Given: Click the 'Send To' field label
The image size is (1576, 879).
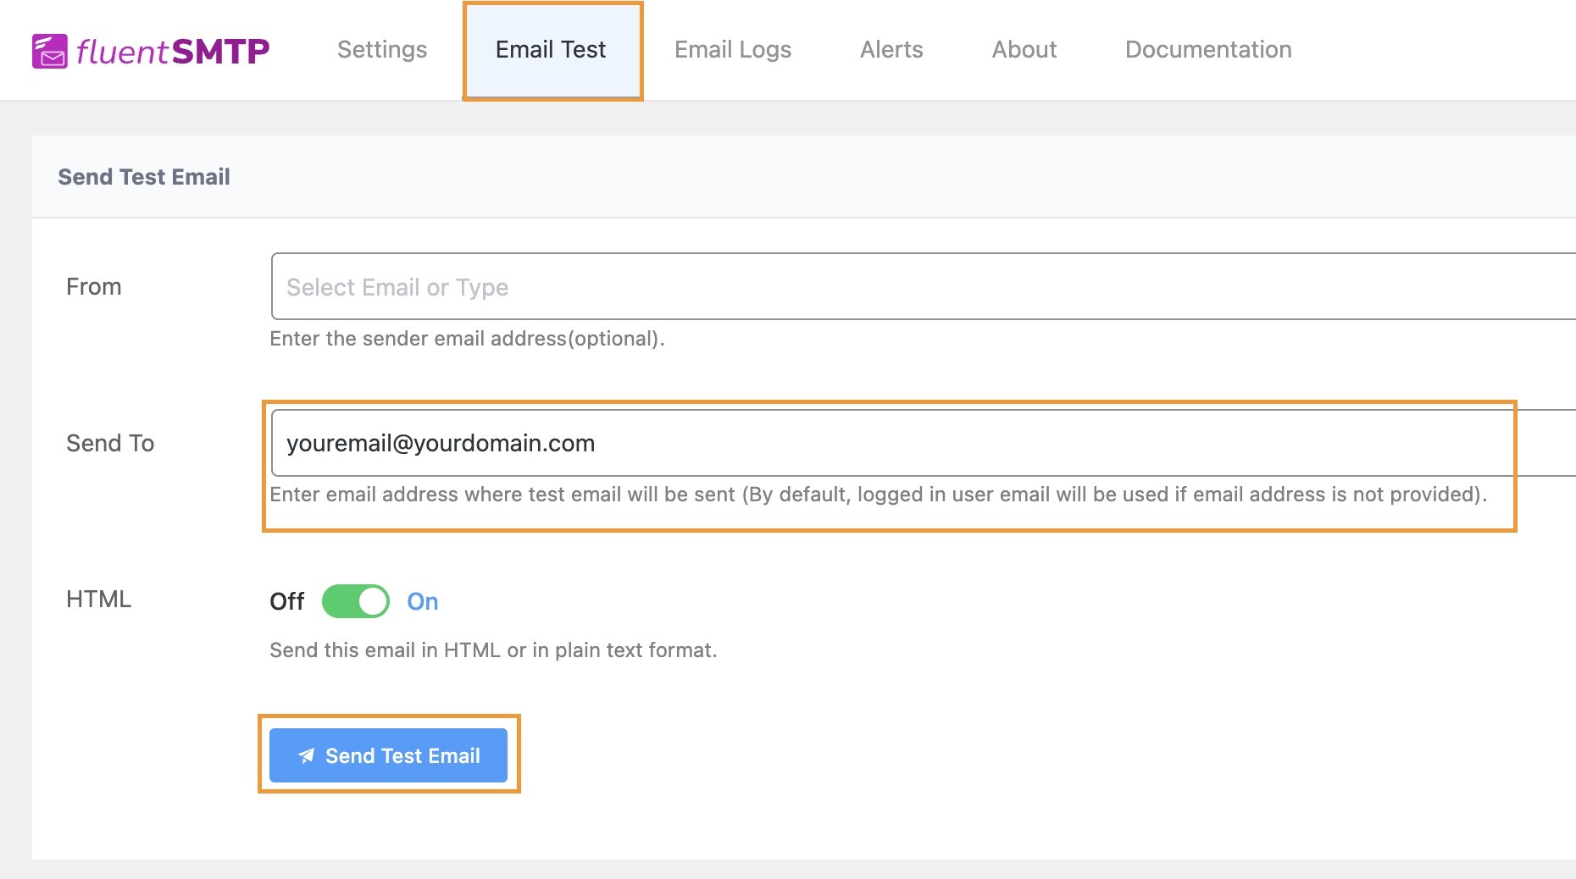Looking at the screenshot, I should (110, 443).
